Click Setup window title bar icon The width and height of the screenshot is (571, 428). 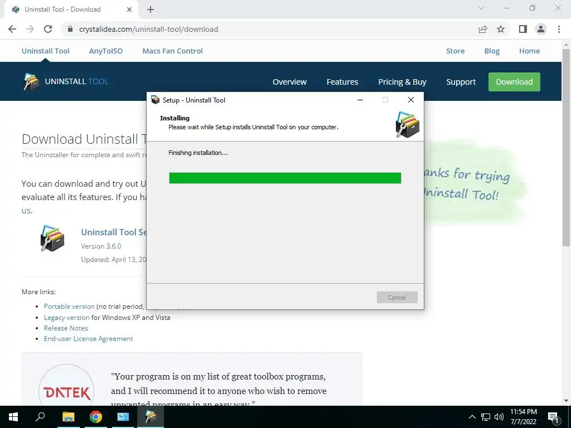(155, 100)
